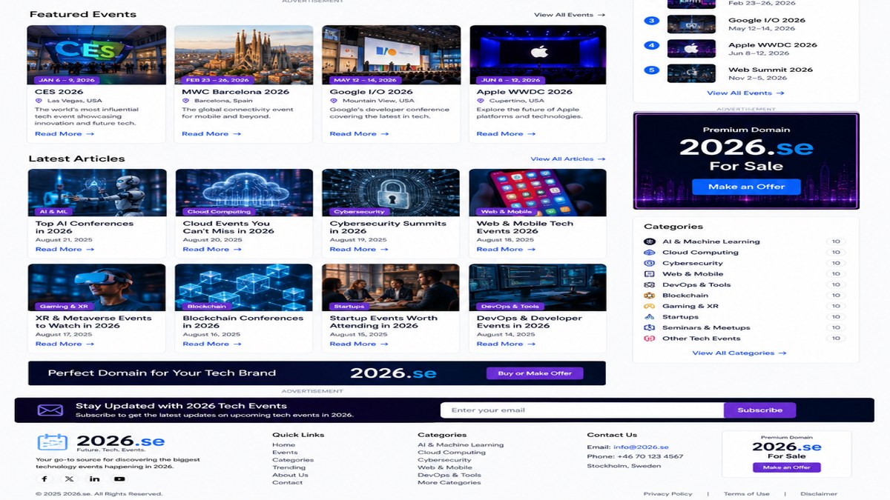The height and width of the screenshot is (500, 890).
Task: Read More on Top AI Conferences article
Action: [65, 250]
